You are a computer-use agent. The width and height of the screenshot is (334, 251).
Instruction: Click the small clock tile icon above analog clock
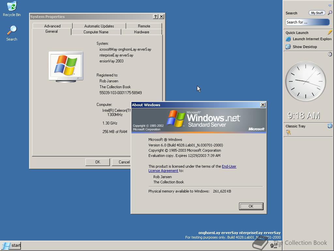(330, 54)
